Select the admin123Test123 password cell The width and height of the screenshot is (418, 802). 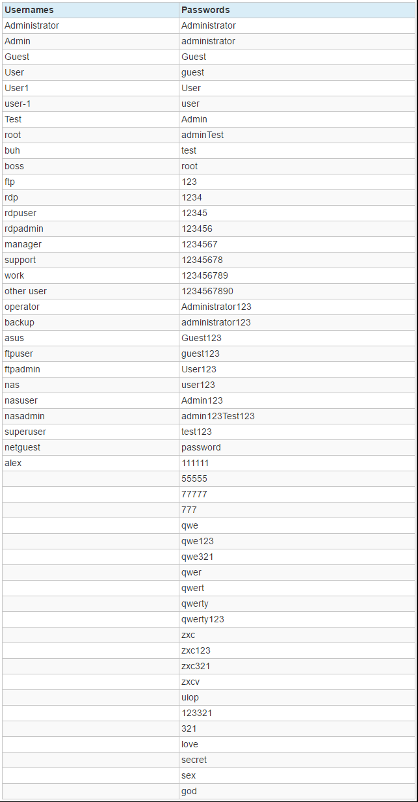[x=218, y=416]
